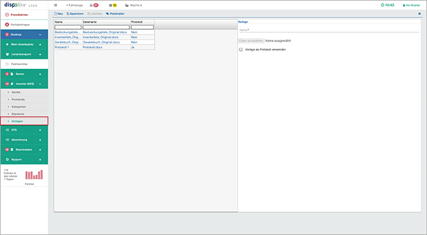Select row 'Inventarliste_Original.docx'
The height and width of the screenshot is (235, 427).
coord(100,37)
